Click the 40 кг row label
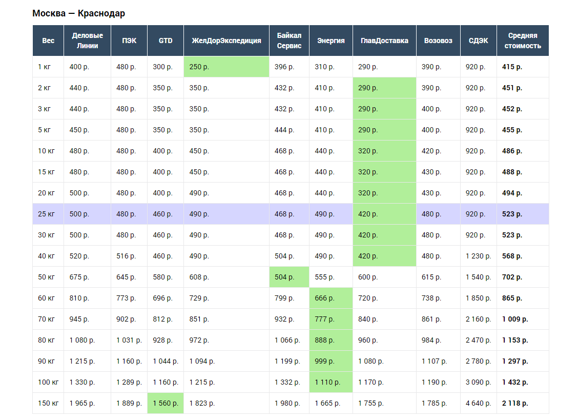The image size is (578, 419). click(x=46, y=256)
